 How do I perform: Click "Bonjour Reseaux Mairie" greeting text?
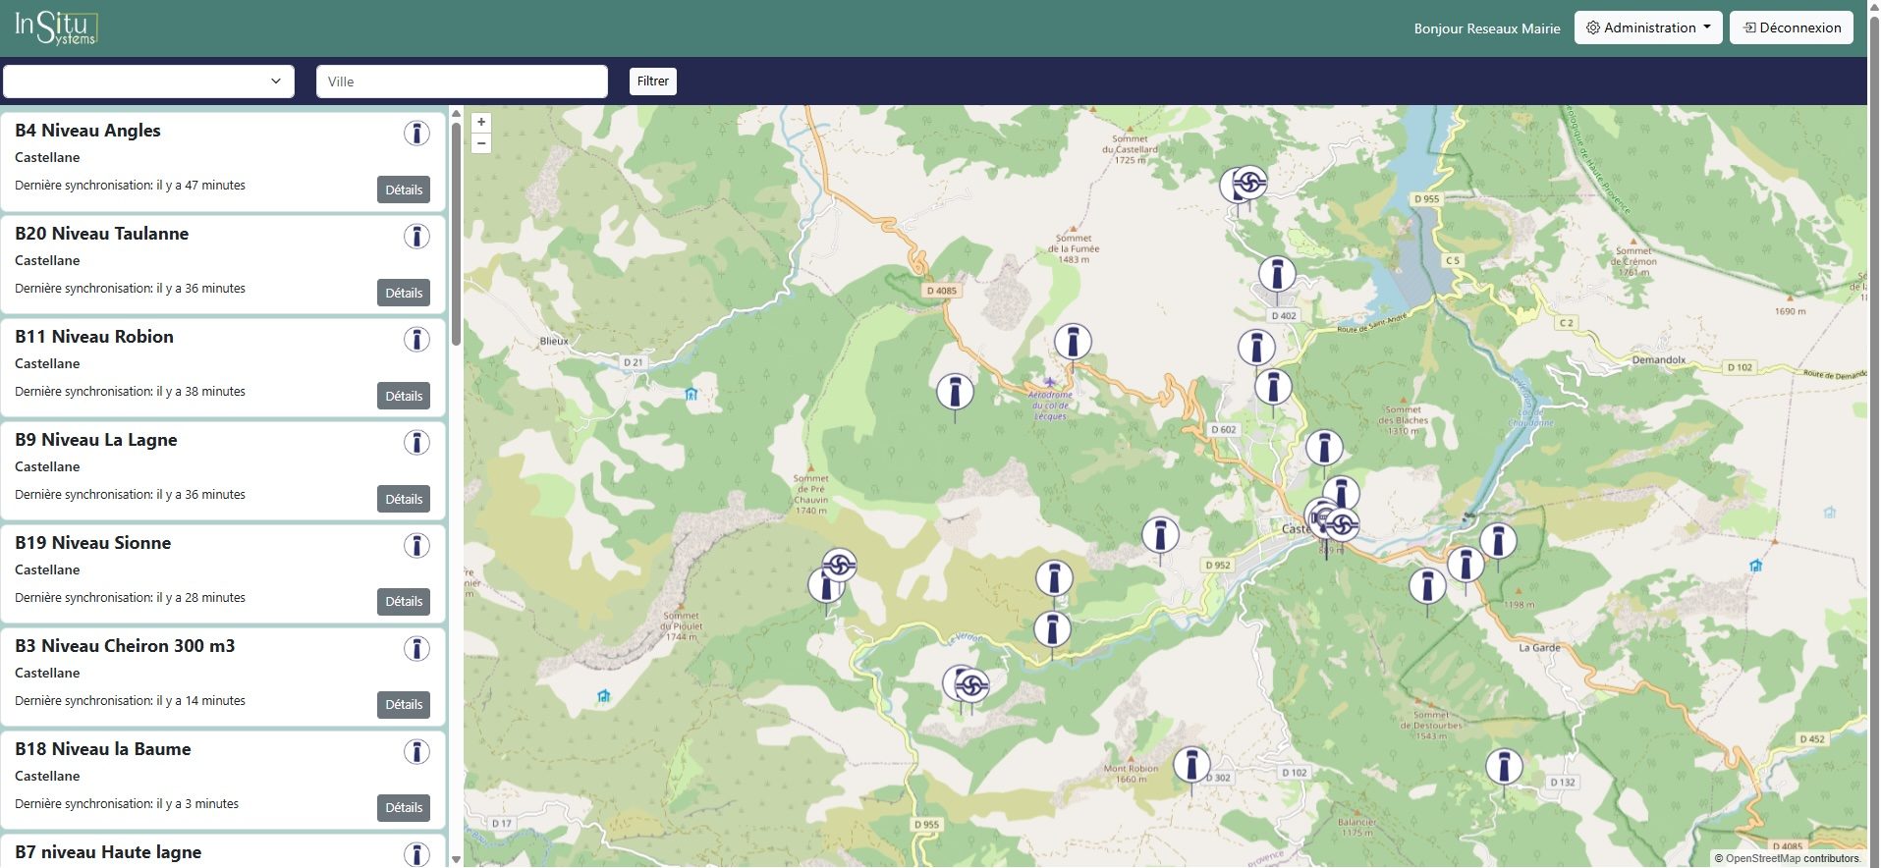1487,28
